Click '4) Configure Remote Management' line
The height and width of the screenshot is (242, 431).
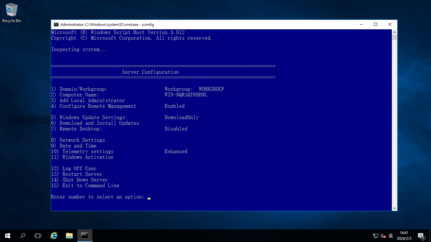[93, 106]
